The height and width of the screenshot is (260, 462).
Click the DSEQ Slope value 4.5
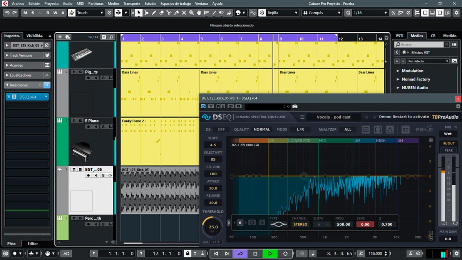pyautogui.click(x=213, y=145)
